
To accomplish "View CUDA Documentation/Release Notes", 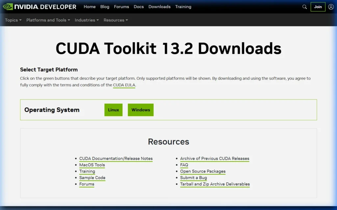I will [x=116, y=158].
